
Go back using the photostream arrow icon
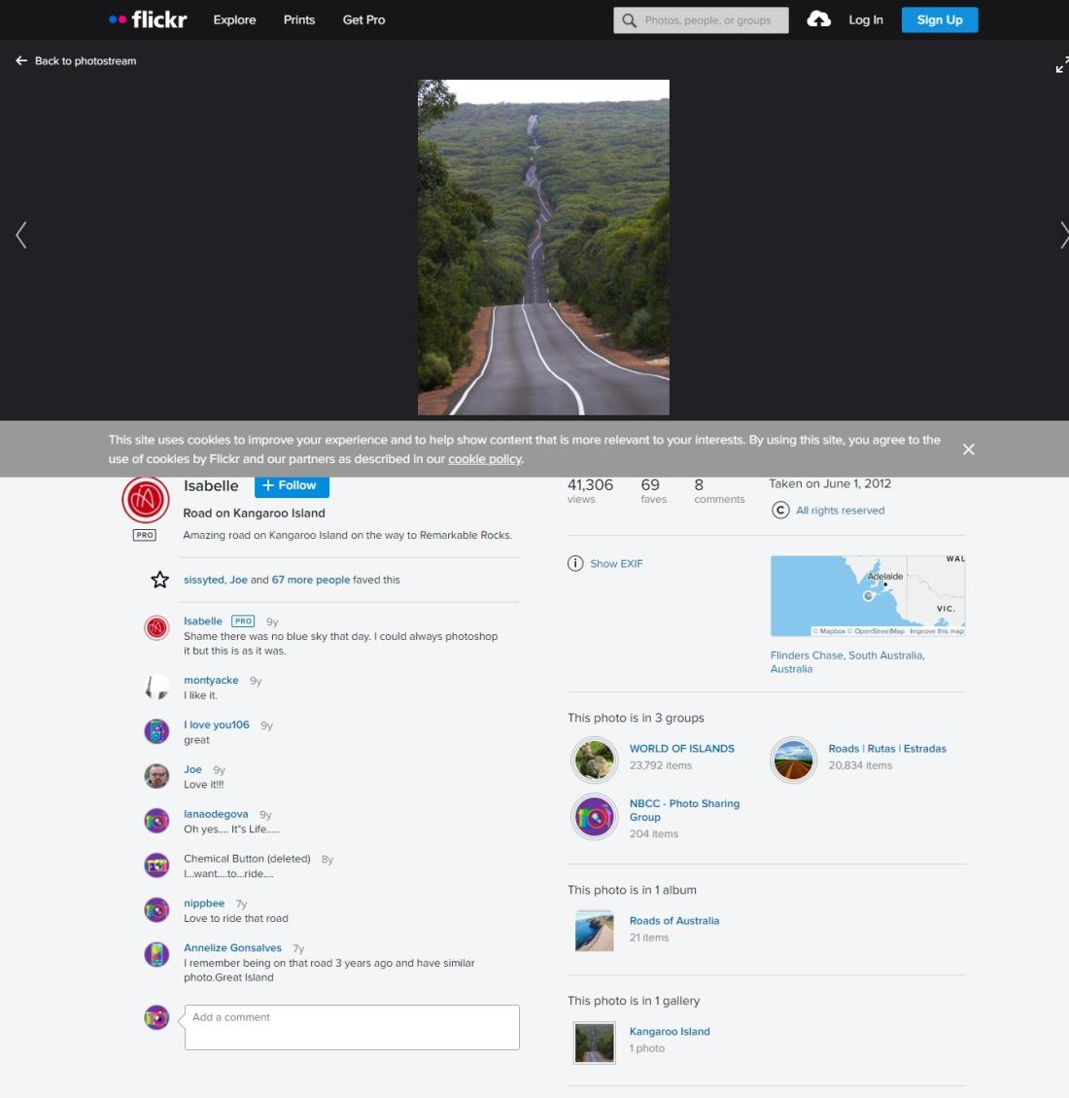(x=21, y=61)
